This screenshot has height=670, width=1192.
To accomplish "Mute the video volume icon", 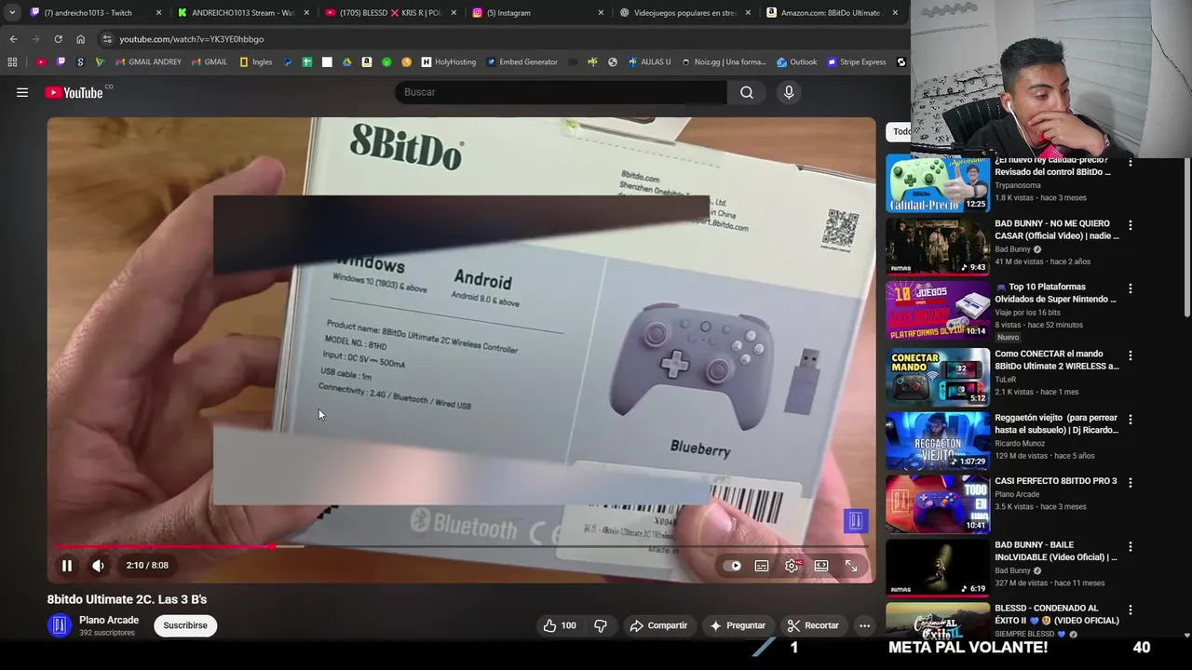I will tap(98, 566).
